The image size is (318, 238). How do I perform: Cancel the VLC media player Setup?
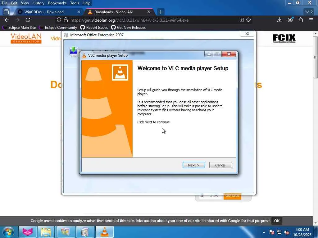click(220, 165)
